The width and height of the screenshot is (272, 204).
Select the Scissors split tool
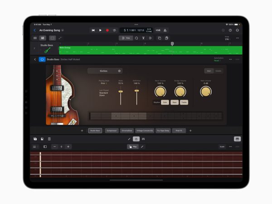144,38
